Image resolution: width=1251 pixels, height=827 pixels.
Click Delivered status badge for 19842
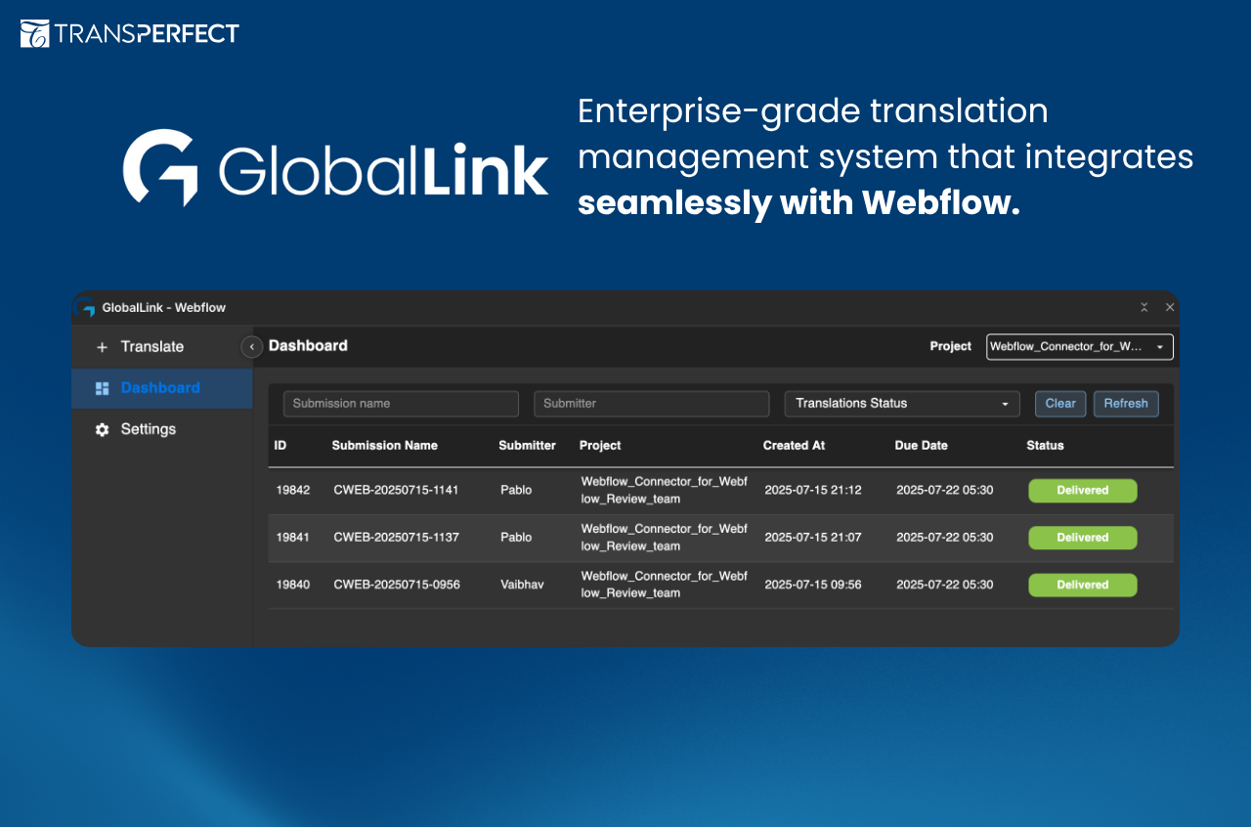point(1083,491)
